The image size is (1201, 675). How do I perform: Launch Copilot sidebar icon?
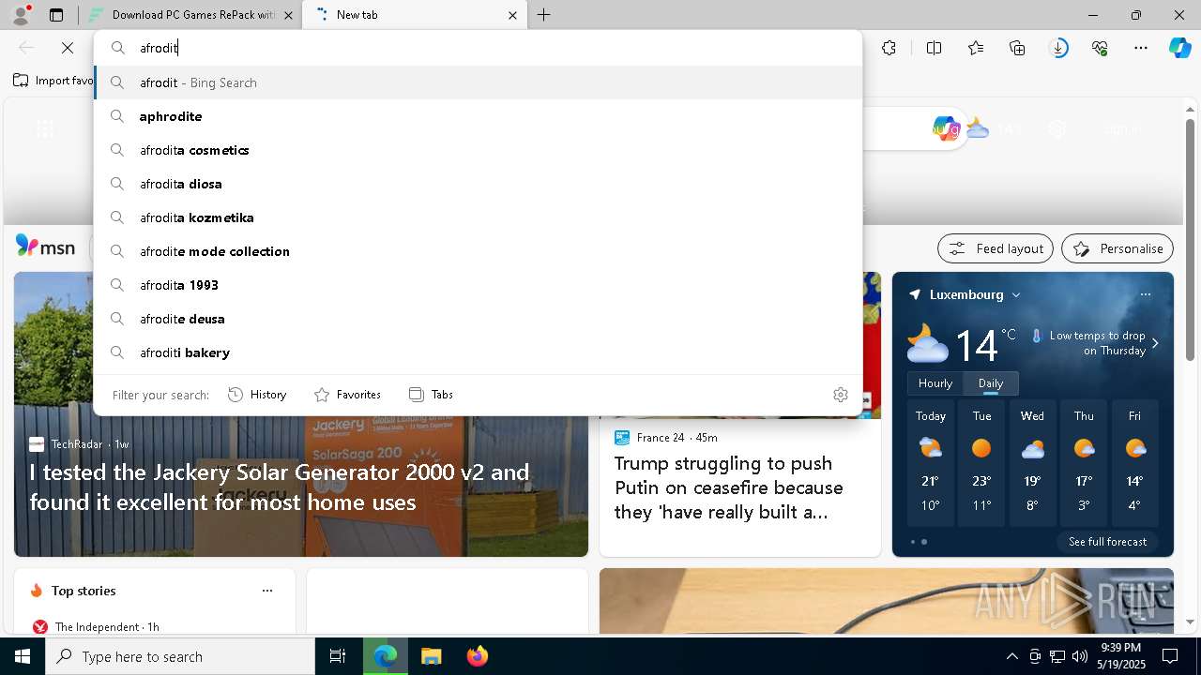click(x=1179, y=48)
